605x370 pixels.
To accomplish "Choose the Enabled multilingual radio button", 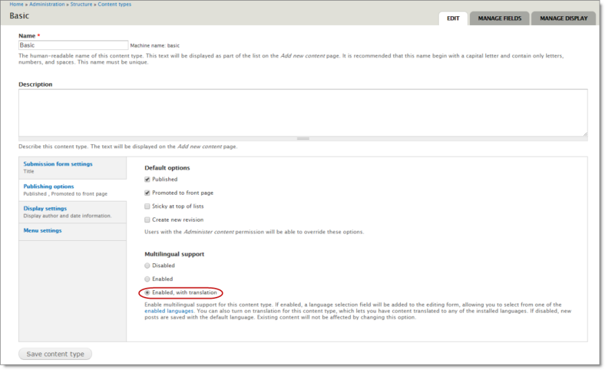I will coord(147,279).
